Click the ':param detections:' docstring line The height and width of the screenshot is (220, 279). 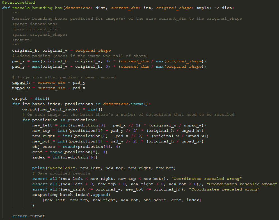tap(35, 24)
